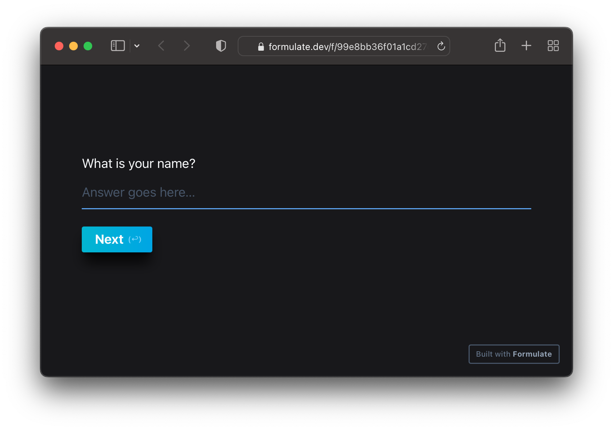Image resolution: width=613 pixels, height=430 pixels.
Task: Enter full screen using the green button
Action: point(88,46)
